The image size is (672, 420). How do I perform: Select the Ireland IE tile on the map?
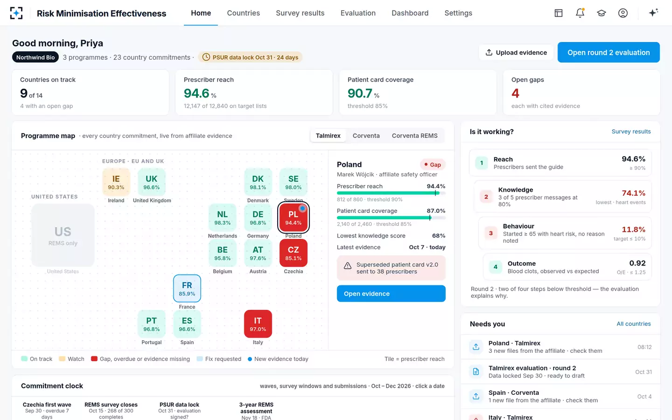(x=116, y=182)
